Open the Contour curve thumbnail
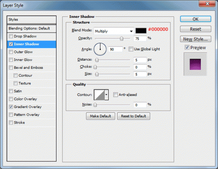 [x=99, y=95]
